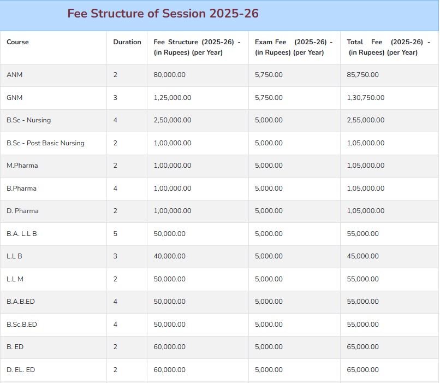440x383 pixels.
Task: Click the B.A. L.L B course cell
Action: (x=22, y=234)
